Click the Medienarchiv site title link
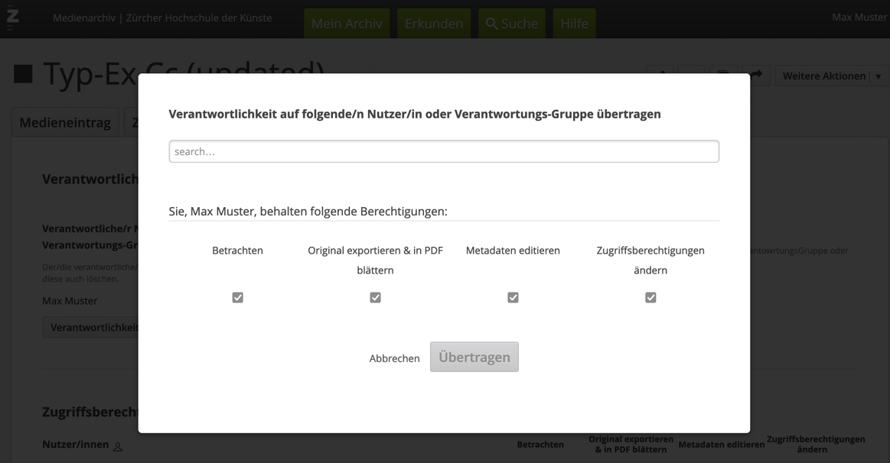This screenshot has width=890, height=463. tap(162, 18)
